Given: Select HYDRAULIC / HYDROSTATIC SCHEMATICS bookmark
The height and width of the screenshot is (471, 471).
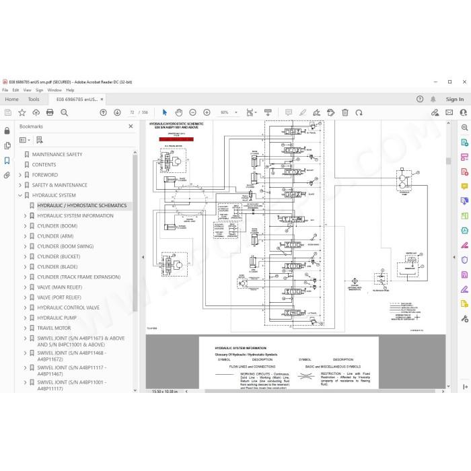Looking at the screenshot, I should (82, 205).
